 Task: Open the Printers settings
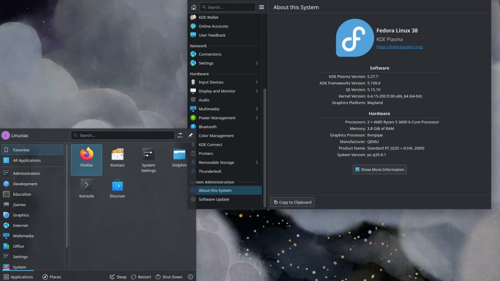tap(225, 154)
